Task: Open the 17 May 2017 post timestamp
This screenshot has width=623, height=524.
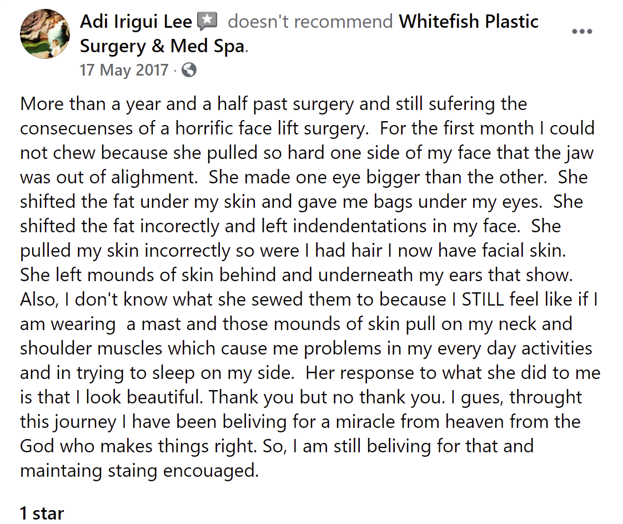Action: click(124, 71)
